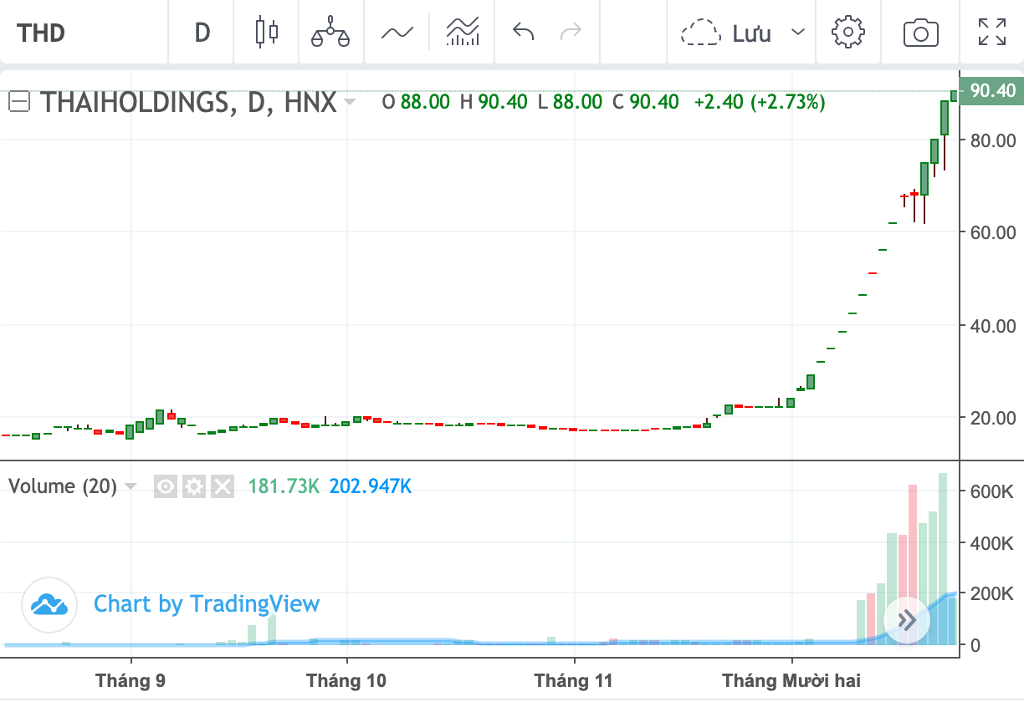Click the 600K volume axis label
This screenshot has width=1024, height=702.
pos(992,491)
